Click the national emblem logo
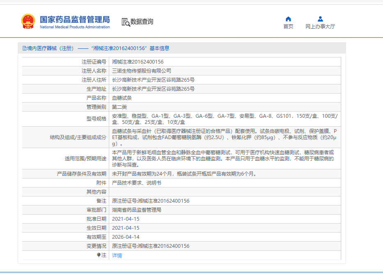The width and height of the screenshot is (383, 274). point(28,21)
